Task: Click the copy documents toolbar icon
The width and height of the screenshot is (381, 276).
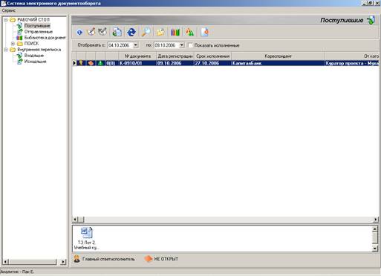Action: [x=117, y=32]
